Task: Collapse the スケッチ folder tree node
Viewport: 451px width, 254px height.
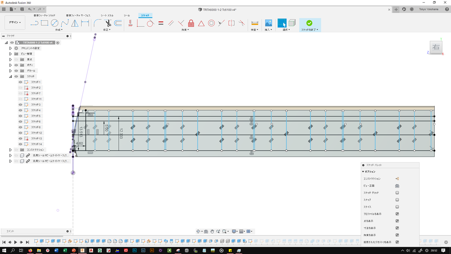Action: coord(11,76)
